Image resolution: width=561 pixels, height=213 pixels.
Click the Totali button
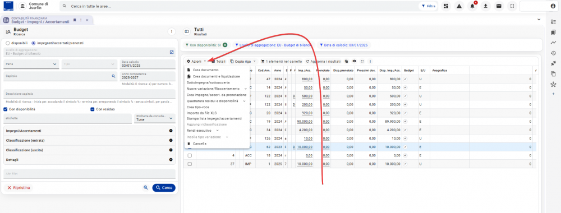(x=218, y=61)
